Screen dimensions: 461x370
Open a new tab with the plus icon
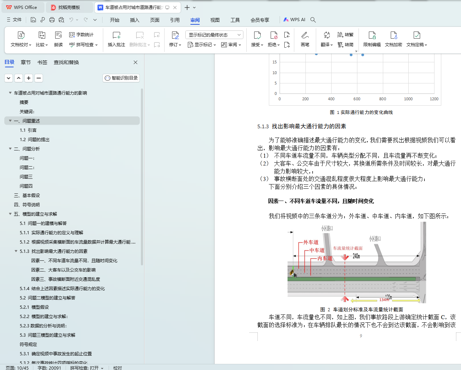(x=187, y=7)
